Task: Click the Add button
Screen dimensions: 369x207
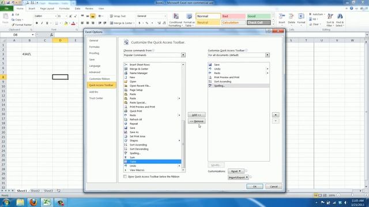Action: [x=197, y=115]
